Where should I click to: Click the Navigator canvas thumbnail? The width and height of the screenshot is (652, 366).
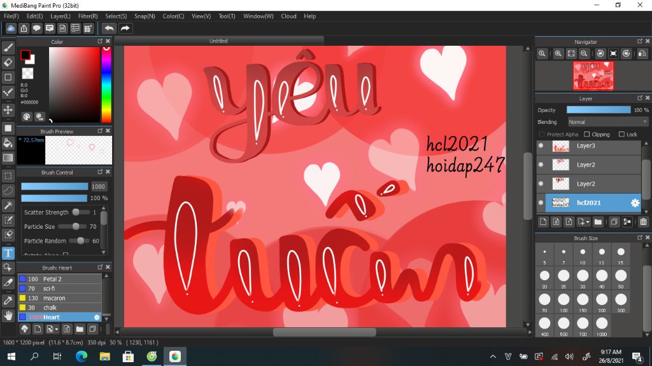point(593,76)
